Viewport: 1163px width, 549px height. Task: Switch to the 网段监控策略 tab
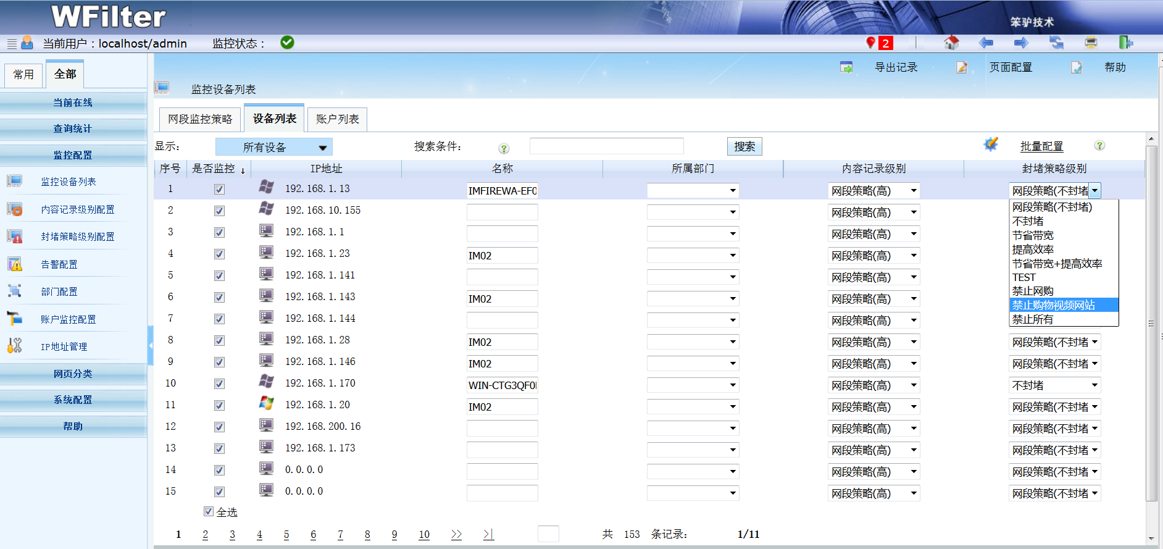200,119
